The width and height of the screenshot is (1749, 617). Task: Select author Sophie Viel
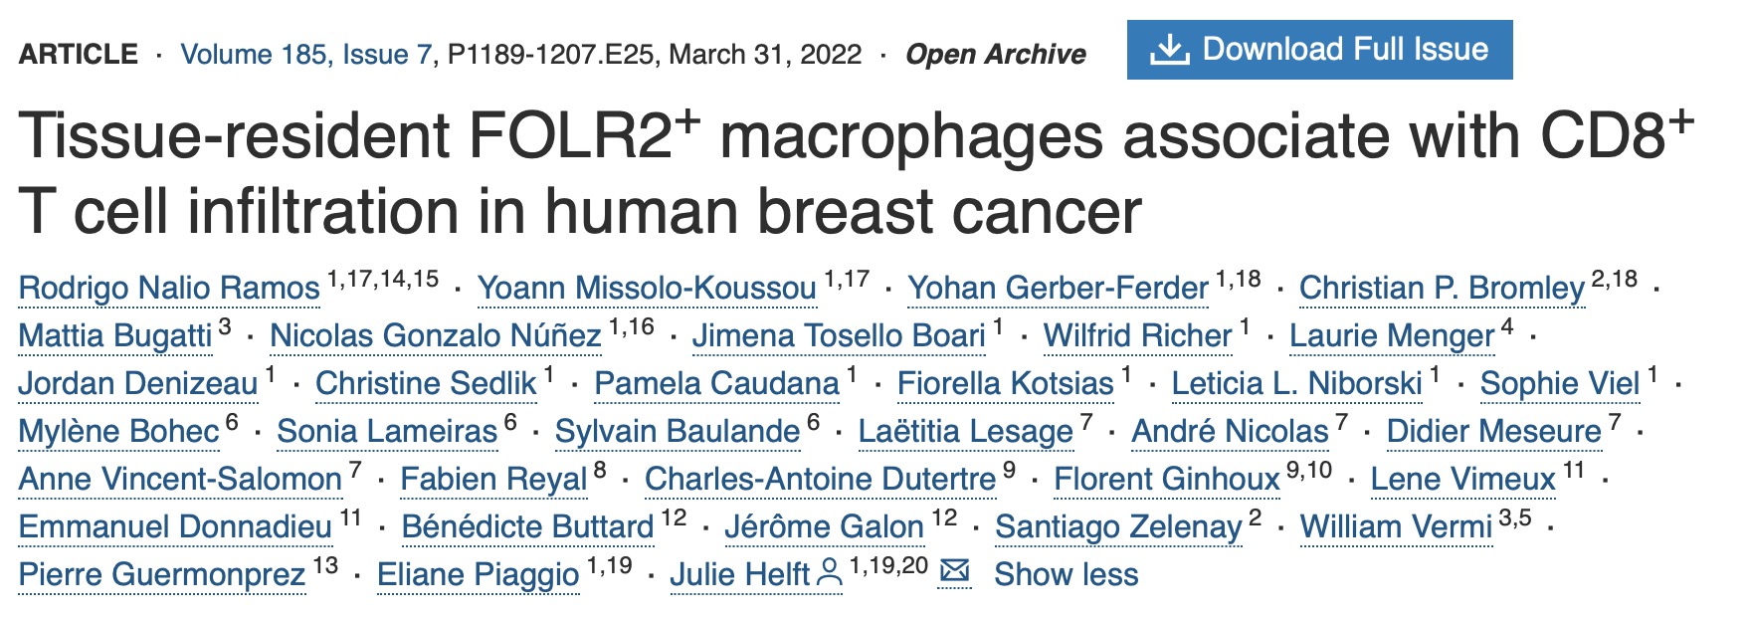(1559, 383)
